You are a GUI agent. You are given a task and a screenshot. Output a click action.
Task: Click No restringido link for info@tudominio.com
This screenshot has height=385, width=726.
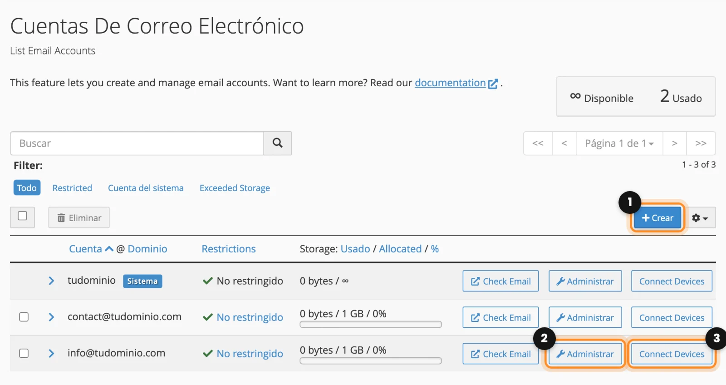250,354
